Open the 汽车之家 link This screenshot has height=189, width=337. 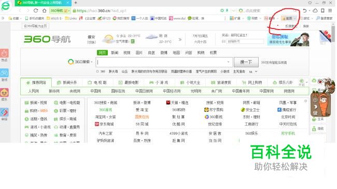click(105, 134)
